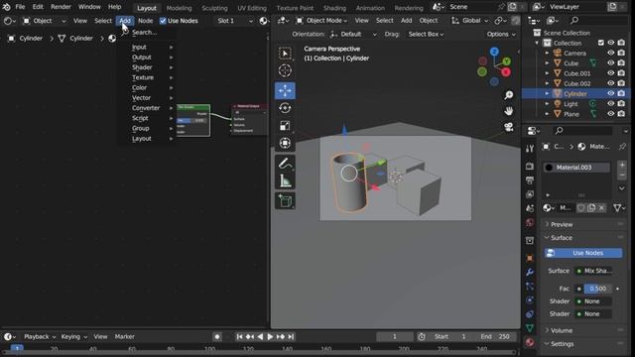The image size is (635, 357).
Task: Click the viewport zoom magnifier icon
Action: click(x=509, y=95)
